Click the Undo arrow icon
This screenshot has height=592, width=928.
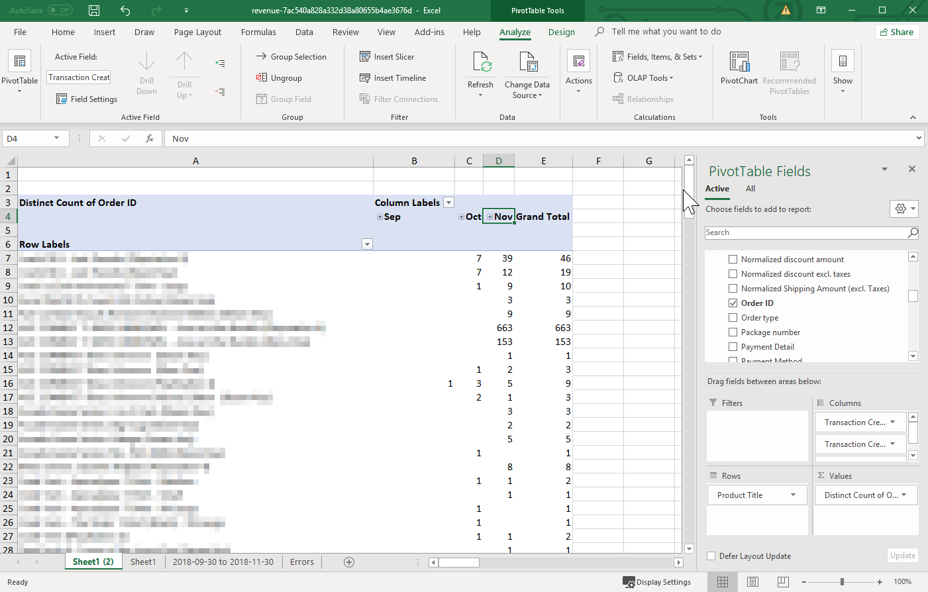point(125,11)
